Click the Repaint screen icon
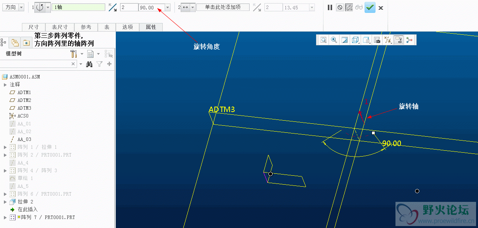Screen dimensions: 478x228 pos(344,40)
